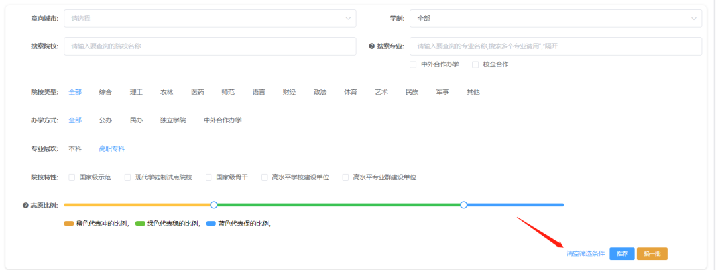Select 全部 under 办学方式
Viewport: 716px width, 270px height.
tap(75, 120)
